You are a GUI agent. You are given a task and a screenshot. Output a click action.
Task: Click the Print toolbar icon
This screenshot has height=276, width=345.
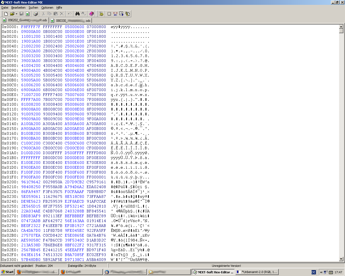click(36, 14)
